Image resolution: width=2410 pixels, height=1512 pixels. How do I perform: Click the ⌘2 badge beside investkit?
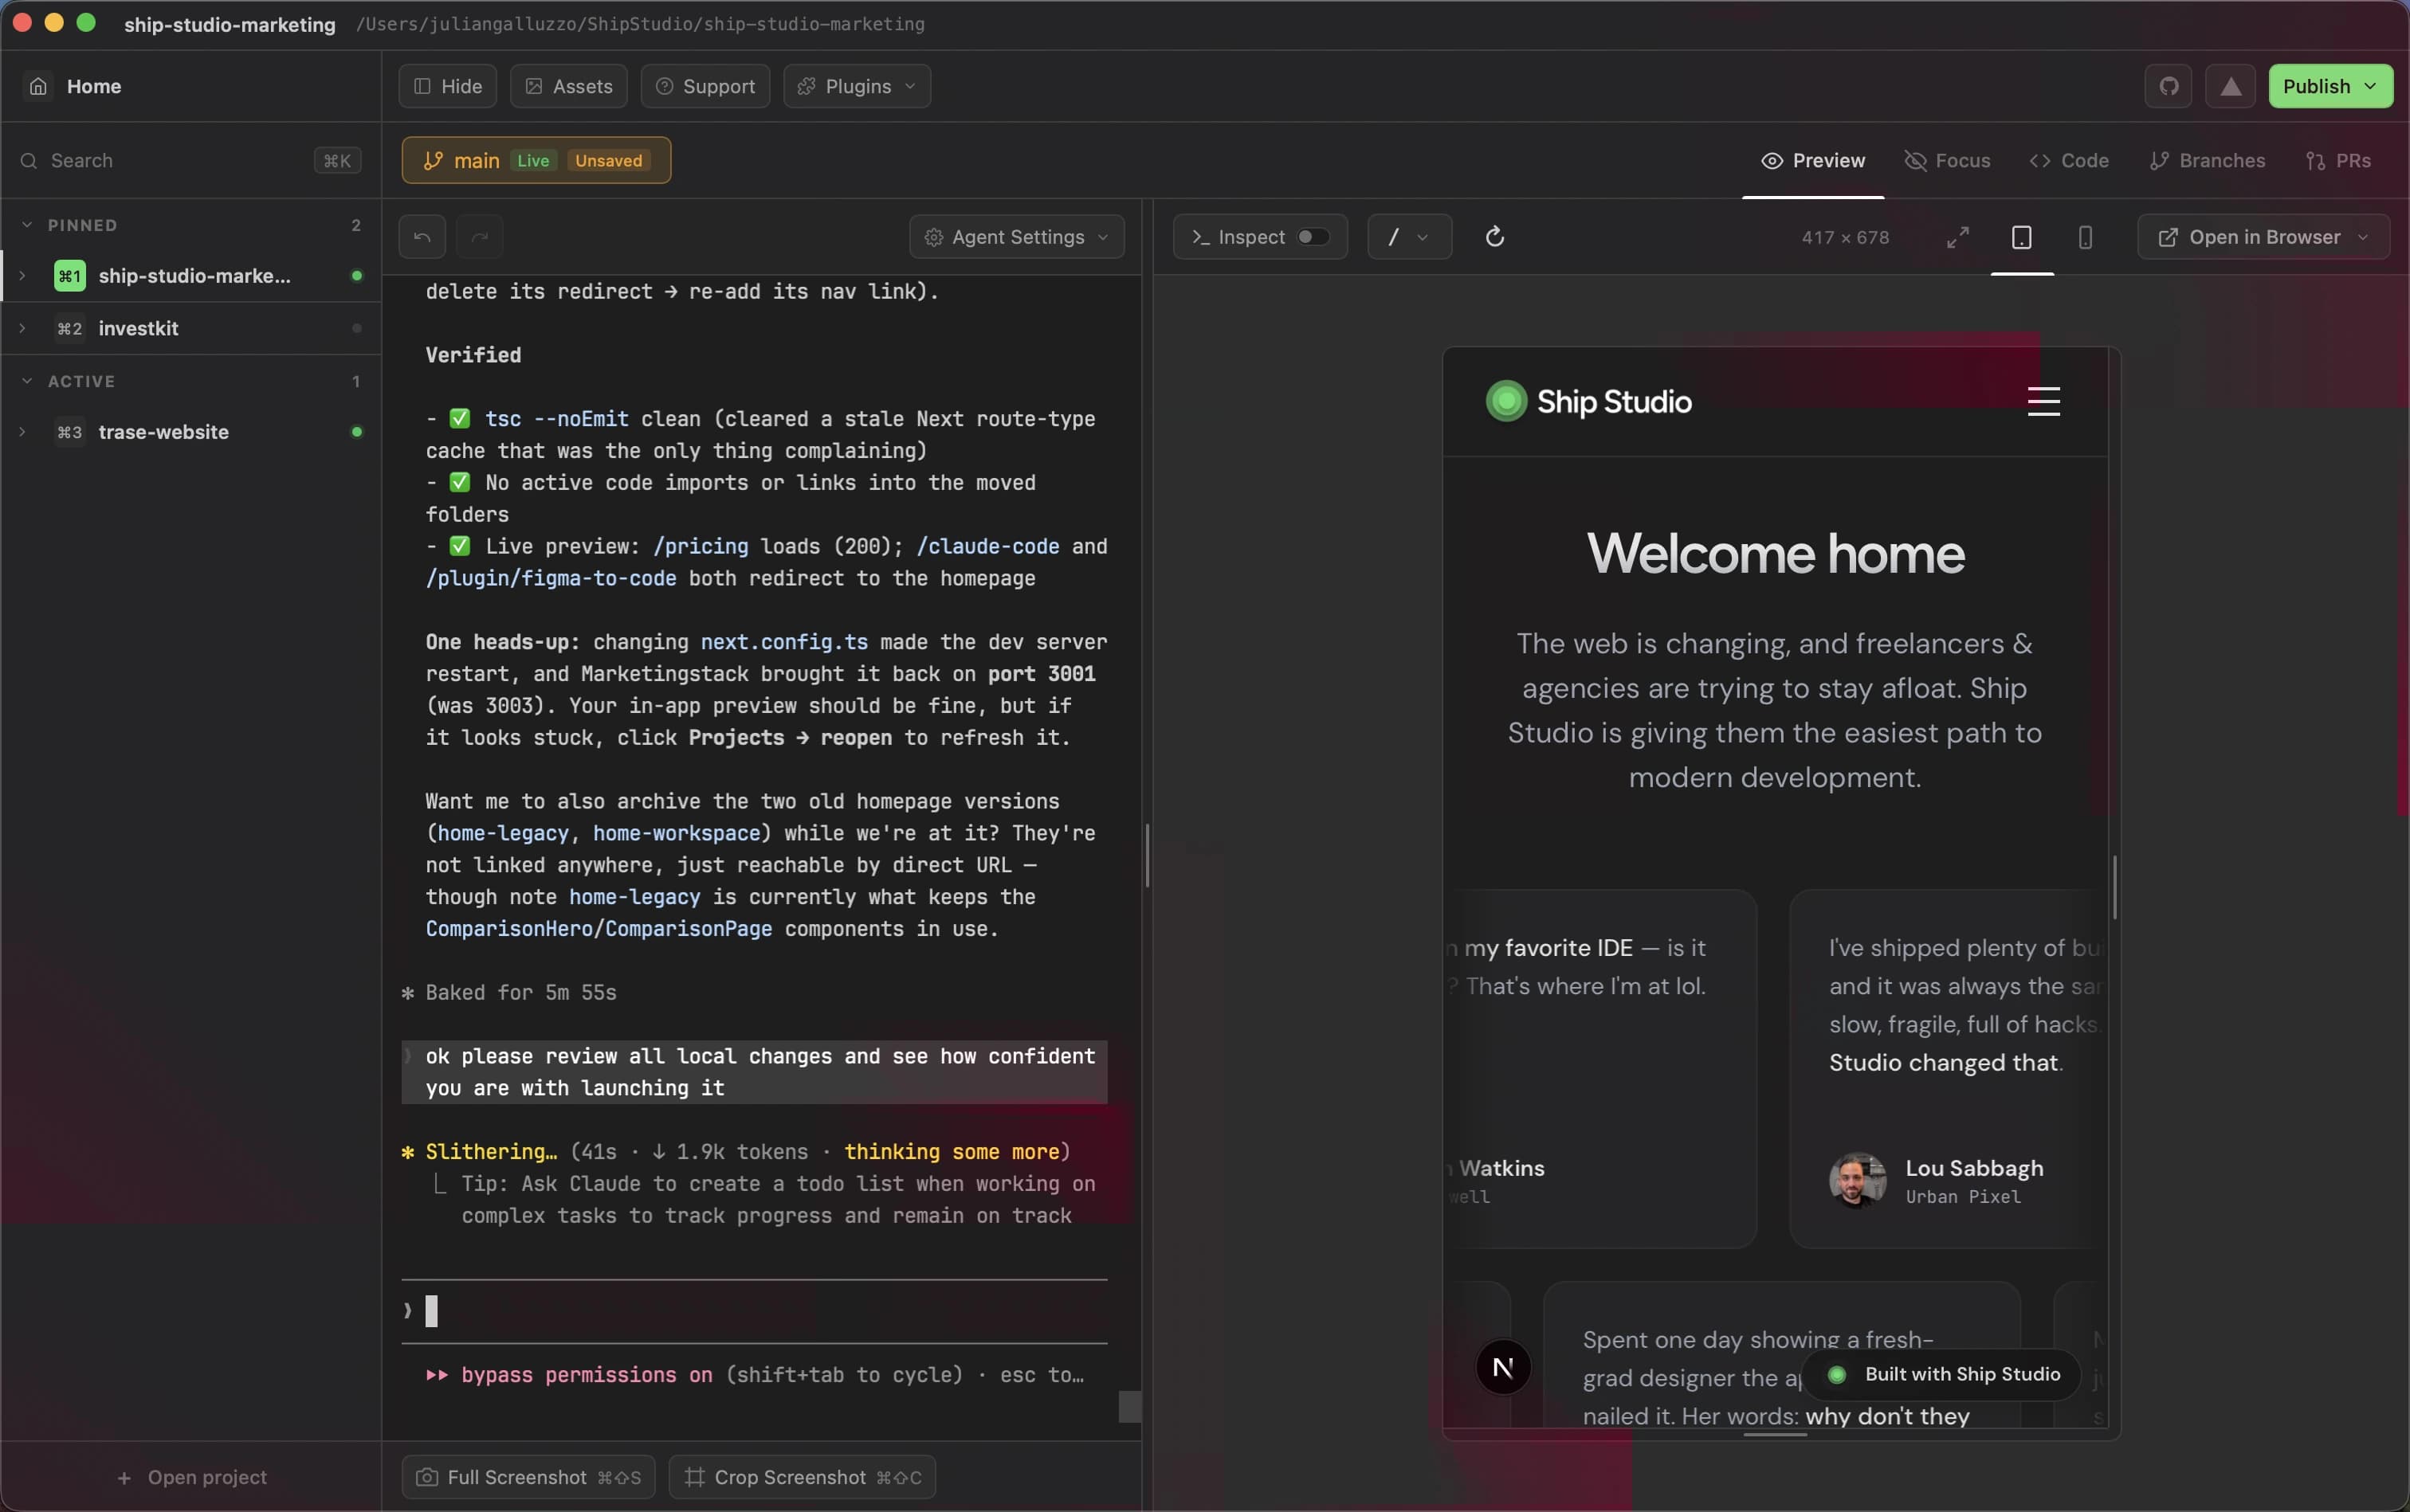pyautogui.click(x=69, y=328)
